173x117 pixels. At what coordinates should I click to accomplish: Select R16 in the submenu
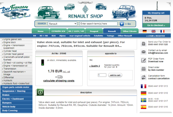54,36
